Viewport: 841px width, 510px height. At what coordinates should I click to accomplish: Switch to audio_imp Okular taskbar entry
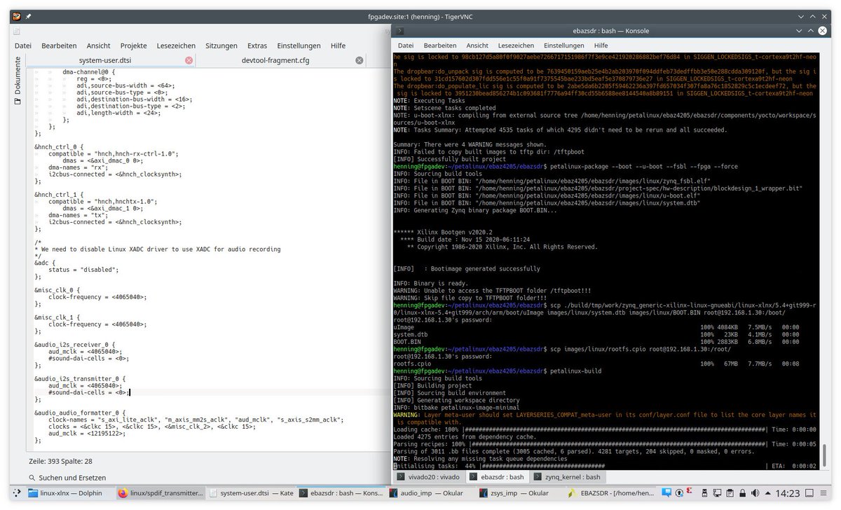[x=432, y=493]
